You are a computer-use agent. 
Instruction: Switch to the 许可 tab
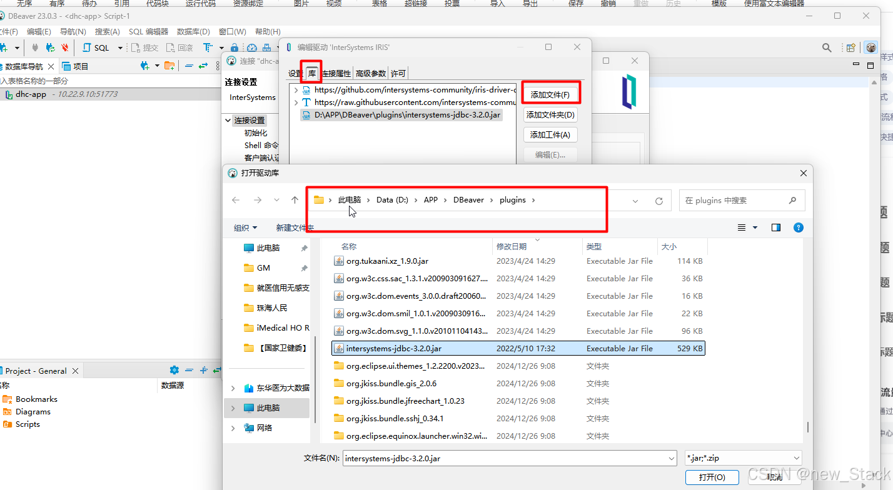click(398, 73)
